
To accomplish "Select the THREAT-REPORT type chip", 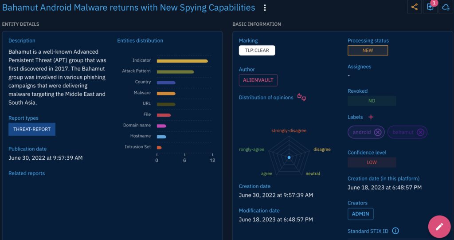I will 32,129.
